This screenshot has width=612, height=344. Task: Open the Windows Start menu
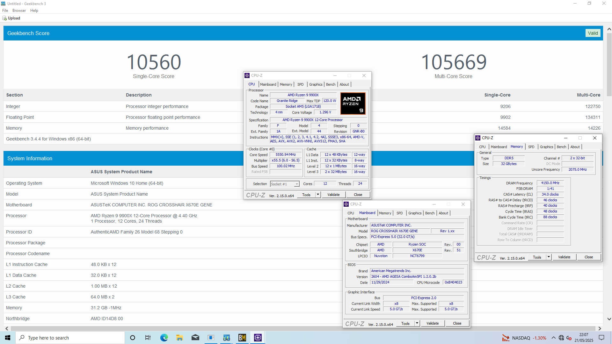[8, 338]
